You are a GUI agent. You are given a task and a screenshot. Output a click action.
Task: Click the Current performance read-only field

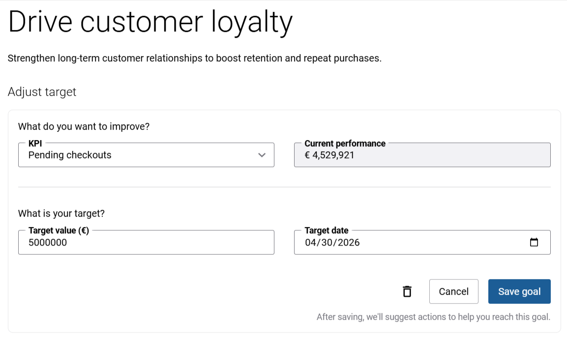(x=422, y=156)
